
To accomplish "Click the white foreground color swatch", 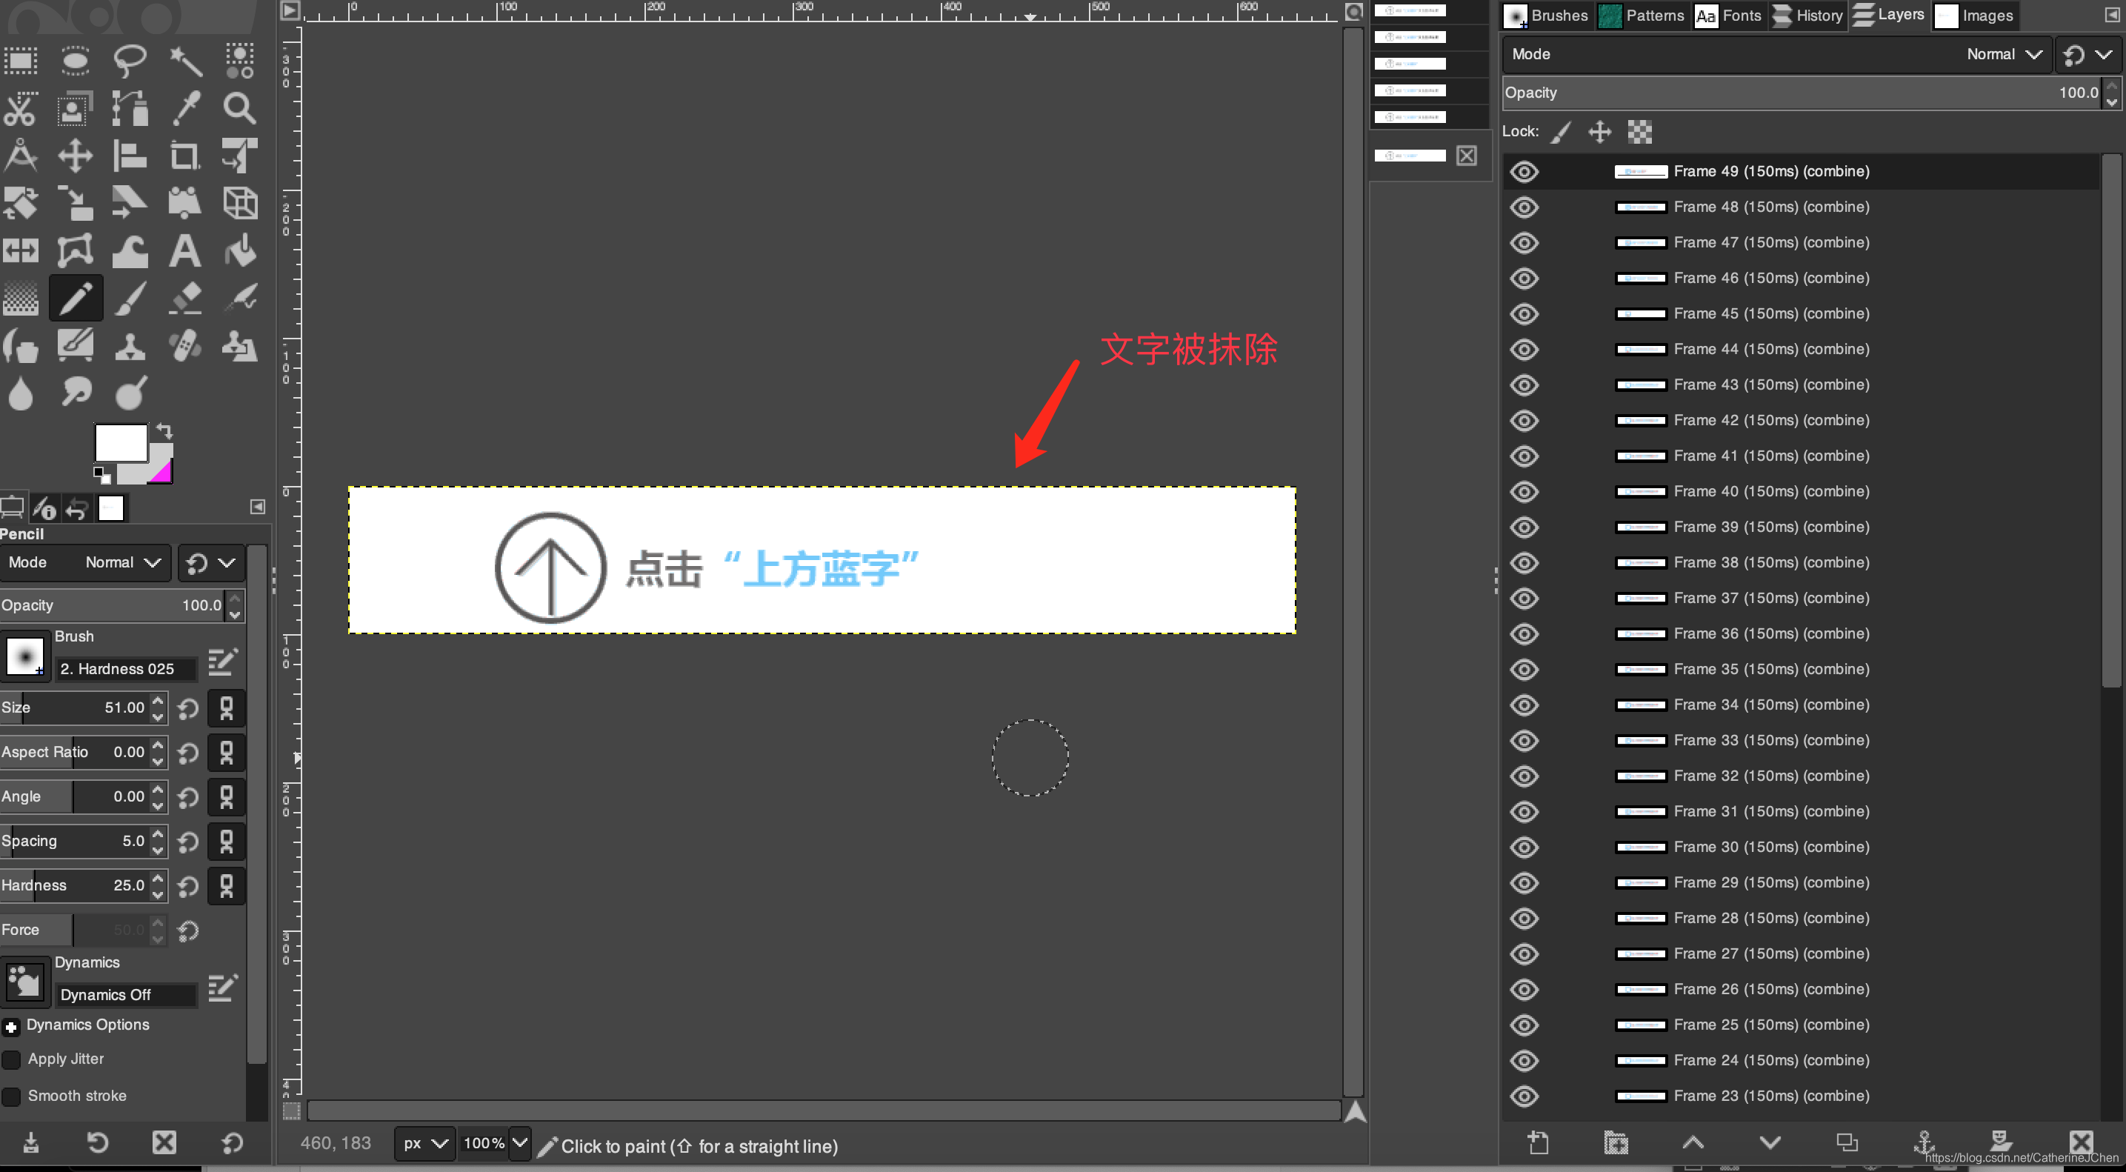I will [x=121, y=443].
